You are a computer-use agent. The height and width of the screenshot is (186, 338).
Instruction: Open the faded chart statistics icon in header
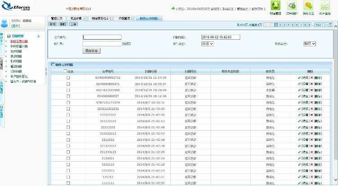325,5
